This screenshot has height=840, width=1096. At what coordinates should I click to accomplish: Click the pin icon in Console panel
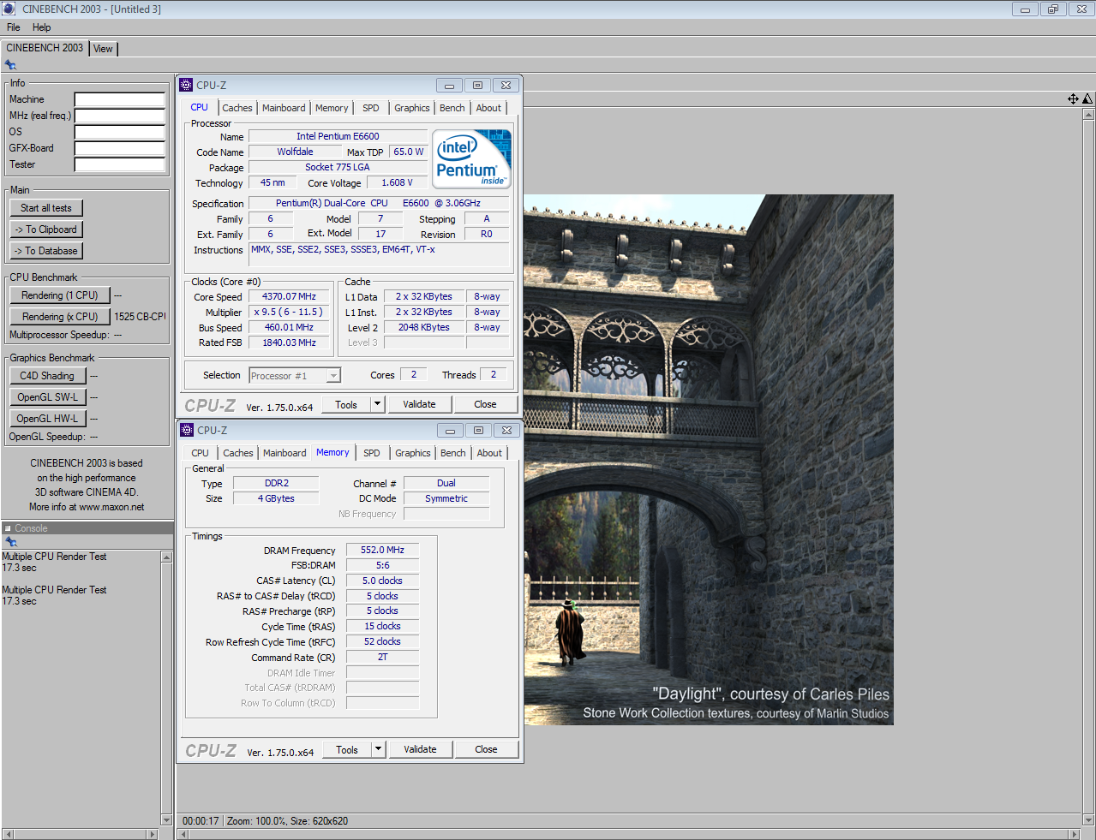10,541
